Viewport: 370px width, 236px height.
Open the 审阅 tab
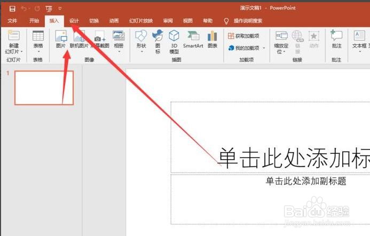coord(168,21)
